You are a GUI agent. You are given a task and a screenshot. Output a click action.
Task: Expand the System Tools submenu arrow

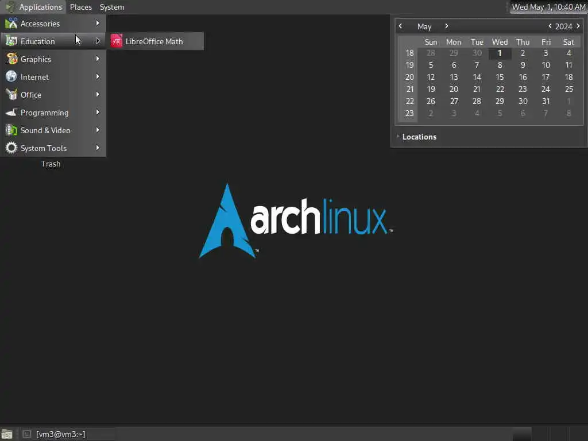pos(98,148)
